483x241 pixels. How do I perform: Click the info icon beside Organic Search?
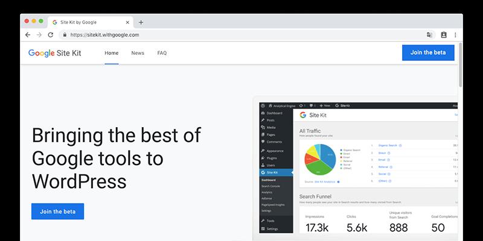pyautogui.click(x=400, y=145)
